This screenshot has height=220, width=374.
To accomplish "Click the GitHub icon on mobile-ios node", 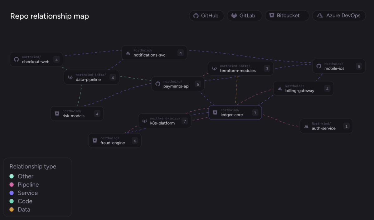I will [319, 66].
